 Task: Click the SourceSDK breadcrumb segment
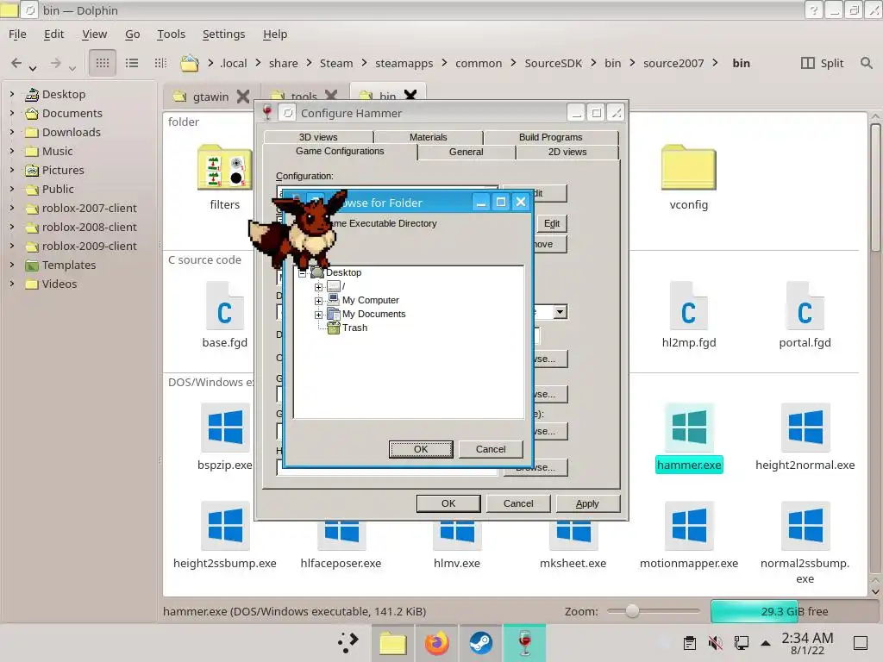553,63
